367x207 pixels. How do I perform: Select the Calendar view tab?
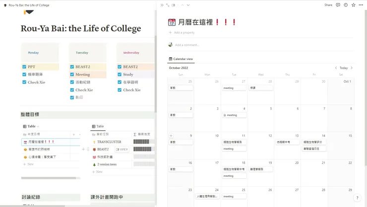181,59
